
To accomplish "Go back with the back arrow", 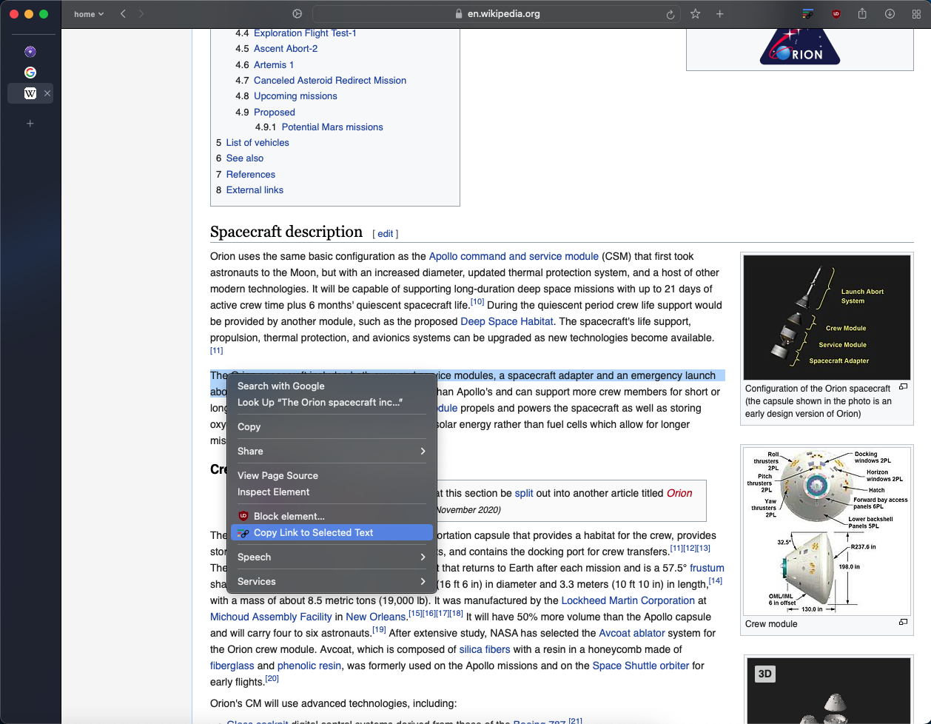I will [124, 14].
